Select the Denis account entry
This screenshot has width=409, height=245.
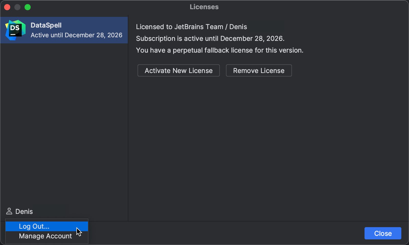coord(24,211)
